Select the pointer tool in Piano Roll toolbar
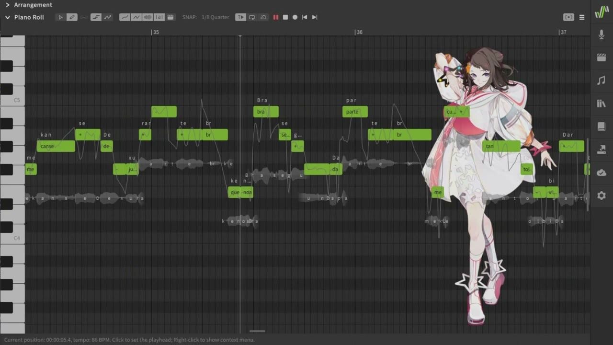This screenshot has width=613, height=345. point(60,17)
